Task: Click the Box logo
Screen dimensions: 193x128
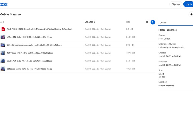Action: tap(3, 5)
